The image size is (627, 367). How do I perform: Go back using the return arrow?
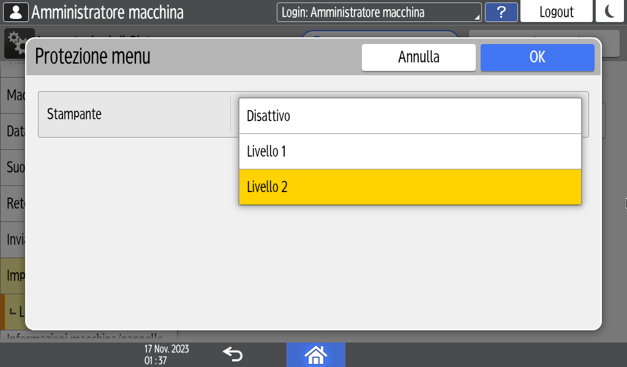(x=233, y=354)
